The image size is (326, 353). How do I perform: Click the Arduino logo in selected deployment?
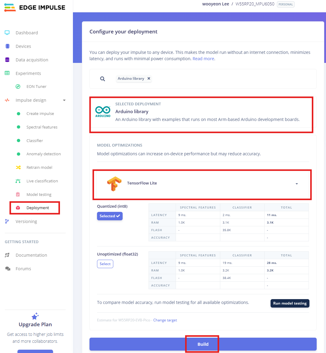pos(103,111)
